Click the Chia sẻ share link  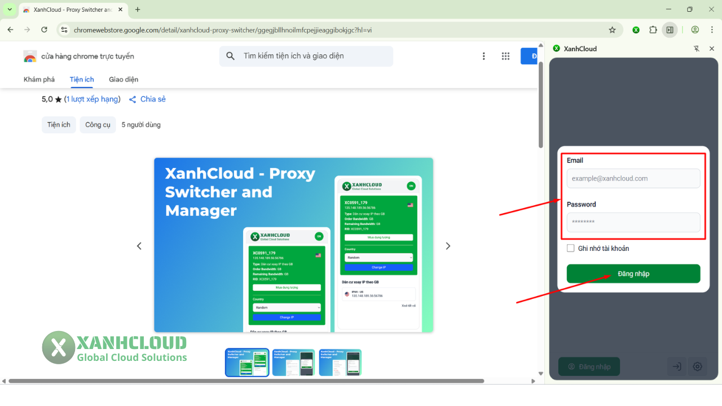pos(147,99)
